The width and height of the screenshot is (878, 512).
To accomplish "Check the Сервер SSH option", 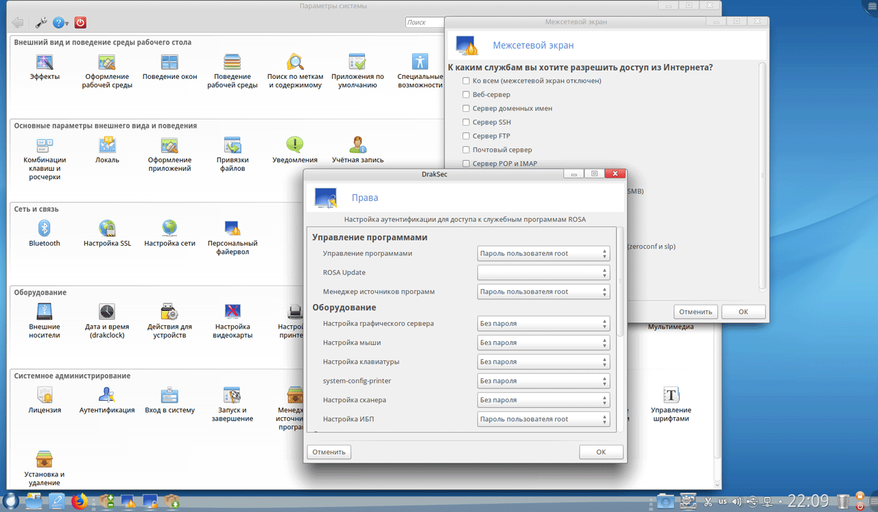I will pyautogui.click(x=466, y=122).
